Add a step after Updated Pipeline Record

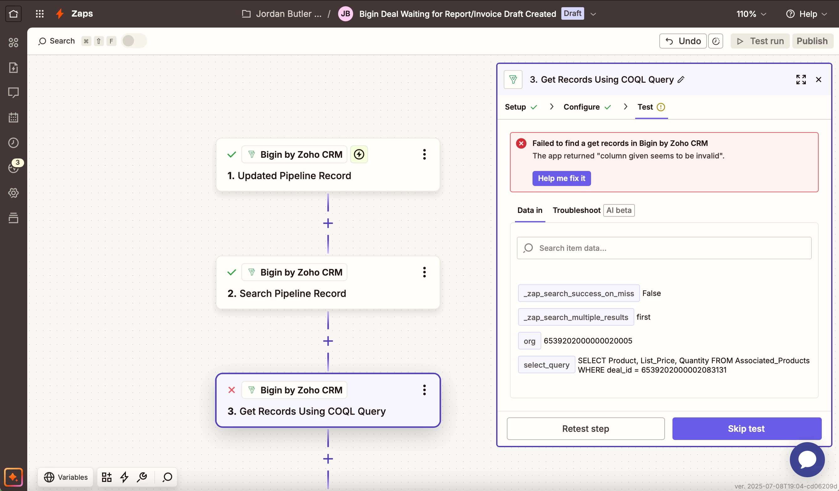point(328,223)
